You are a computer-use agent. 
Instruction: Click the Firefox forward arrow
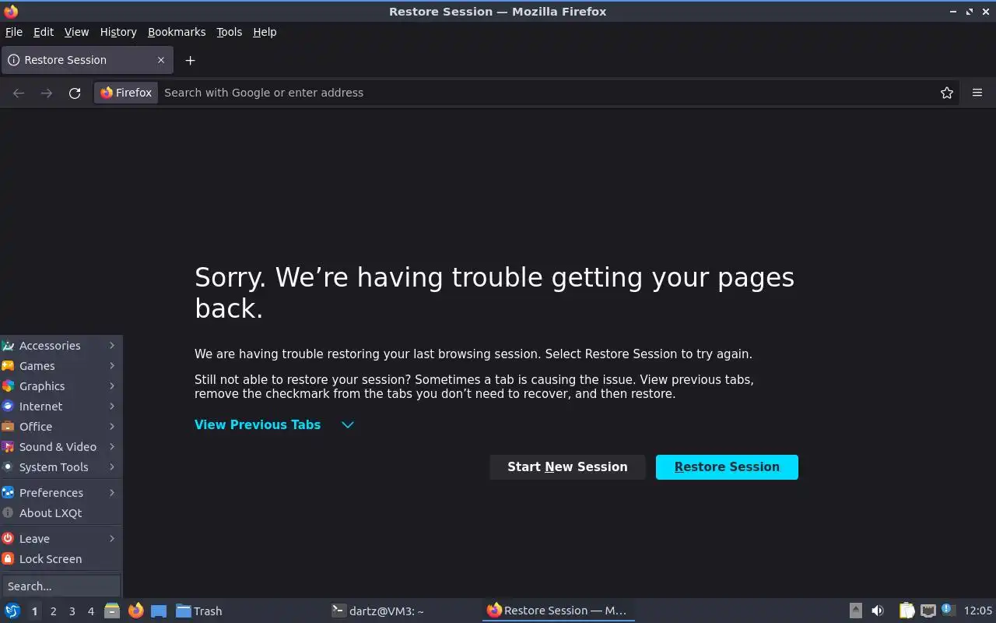point(47,93)
